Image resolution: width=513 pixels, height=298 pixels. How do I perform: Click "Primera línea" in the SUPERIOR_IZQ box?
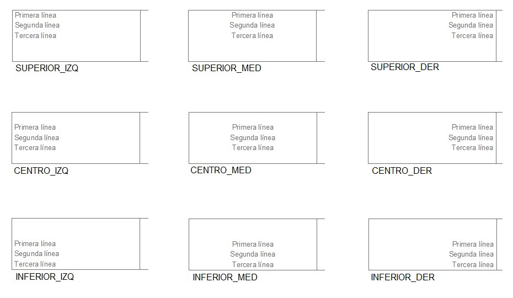pos(35,15)
